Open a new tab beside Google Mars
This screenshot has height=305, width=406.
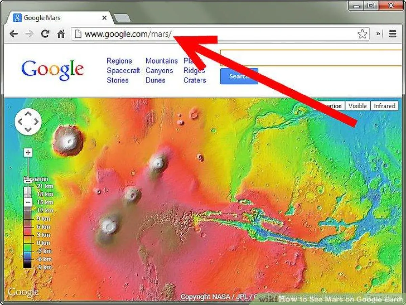tap(122, 18)
